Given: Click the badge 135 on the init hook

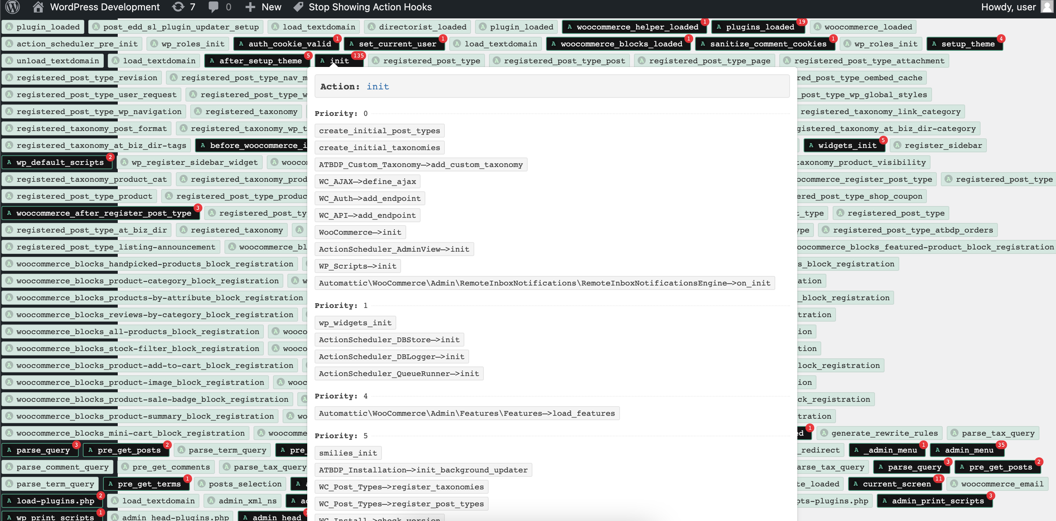Looking at the screenshot, I should (x=358, y=55).
